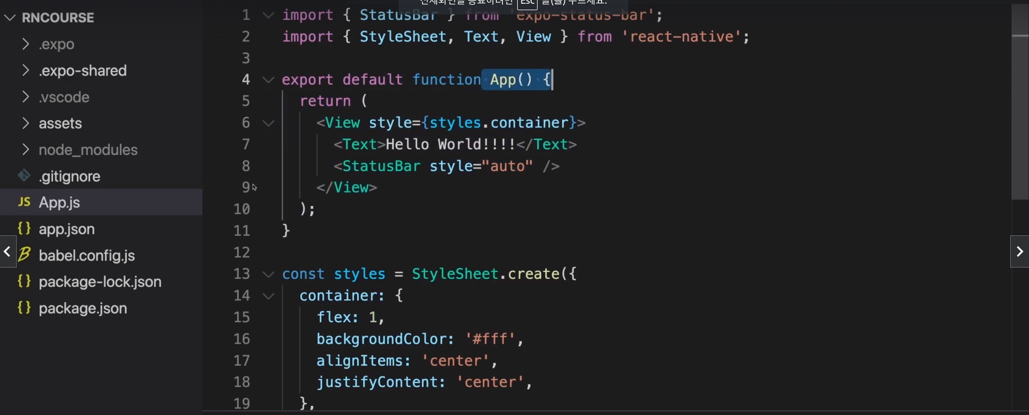Click line number 4 in gutter
This screenshot has height=415, width=1029.
(x=245, y=80)
